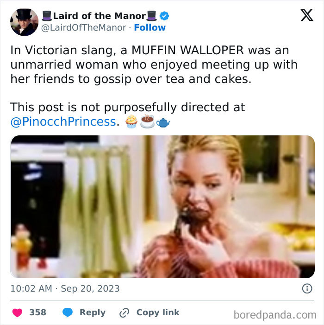The image size is (324, 325).
Task: Open the tweet info circle icon
Action: coord(307,288)
